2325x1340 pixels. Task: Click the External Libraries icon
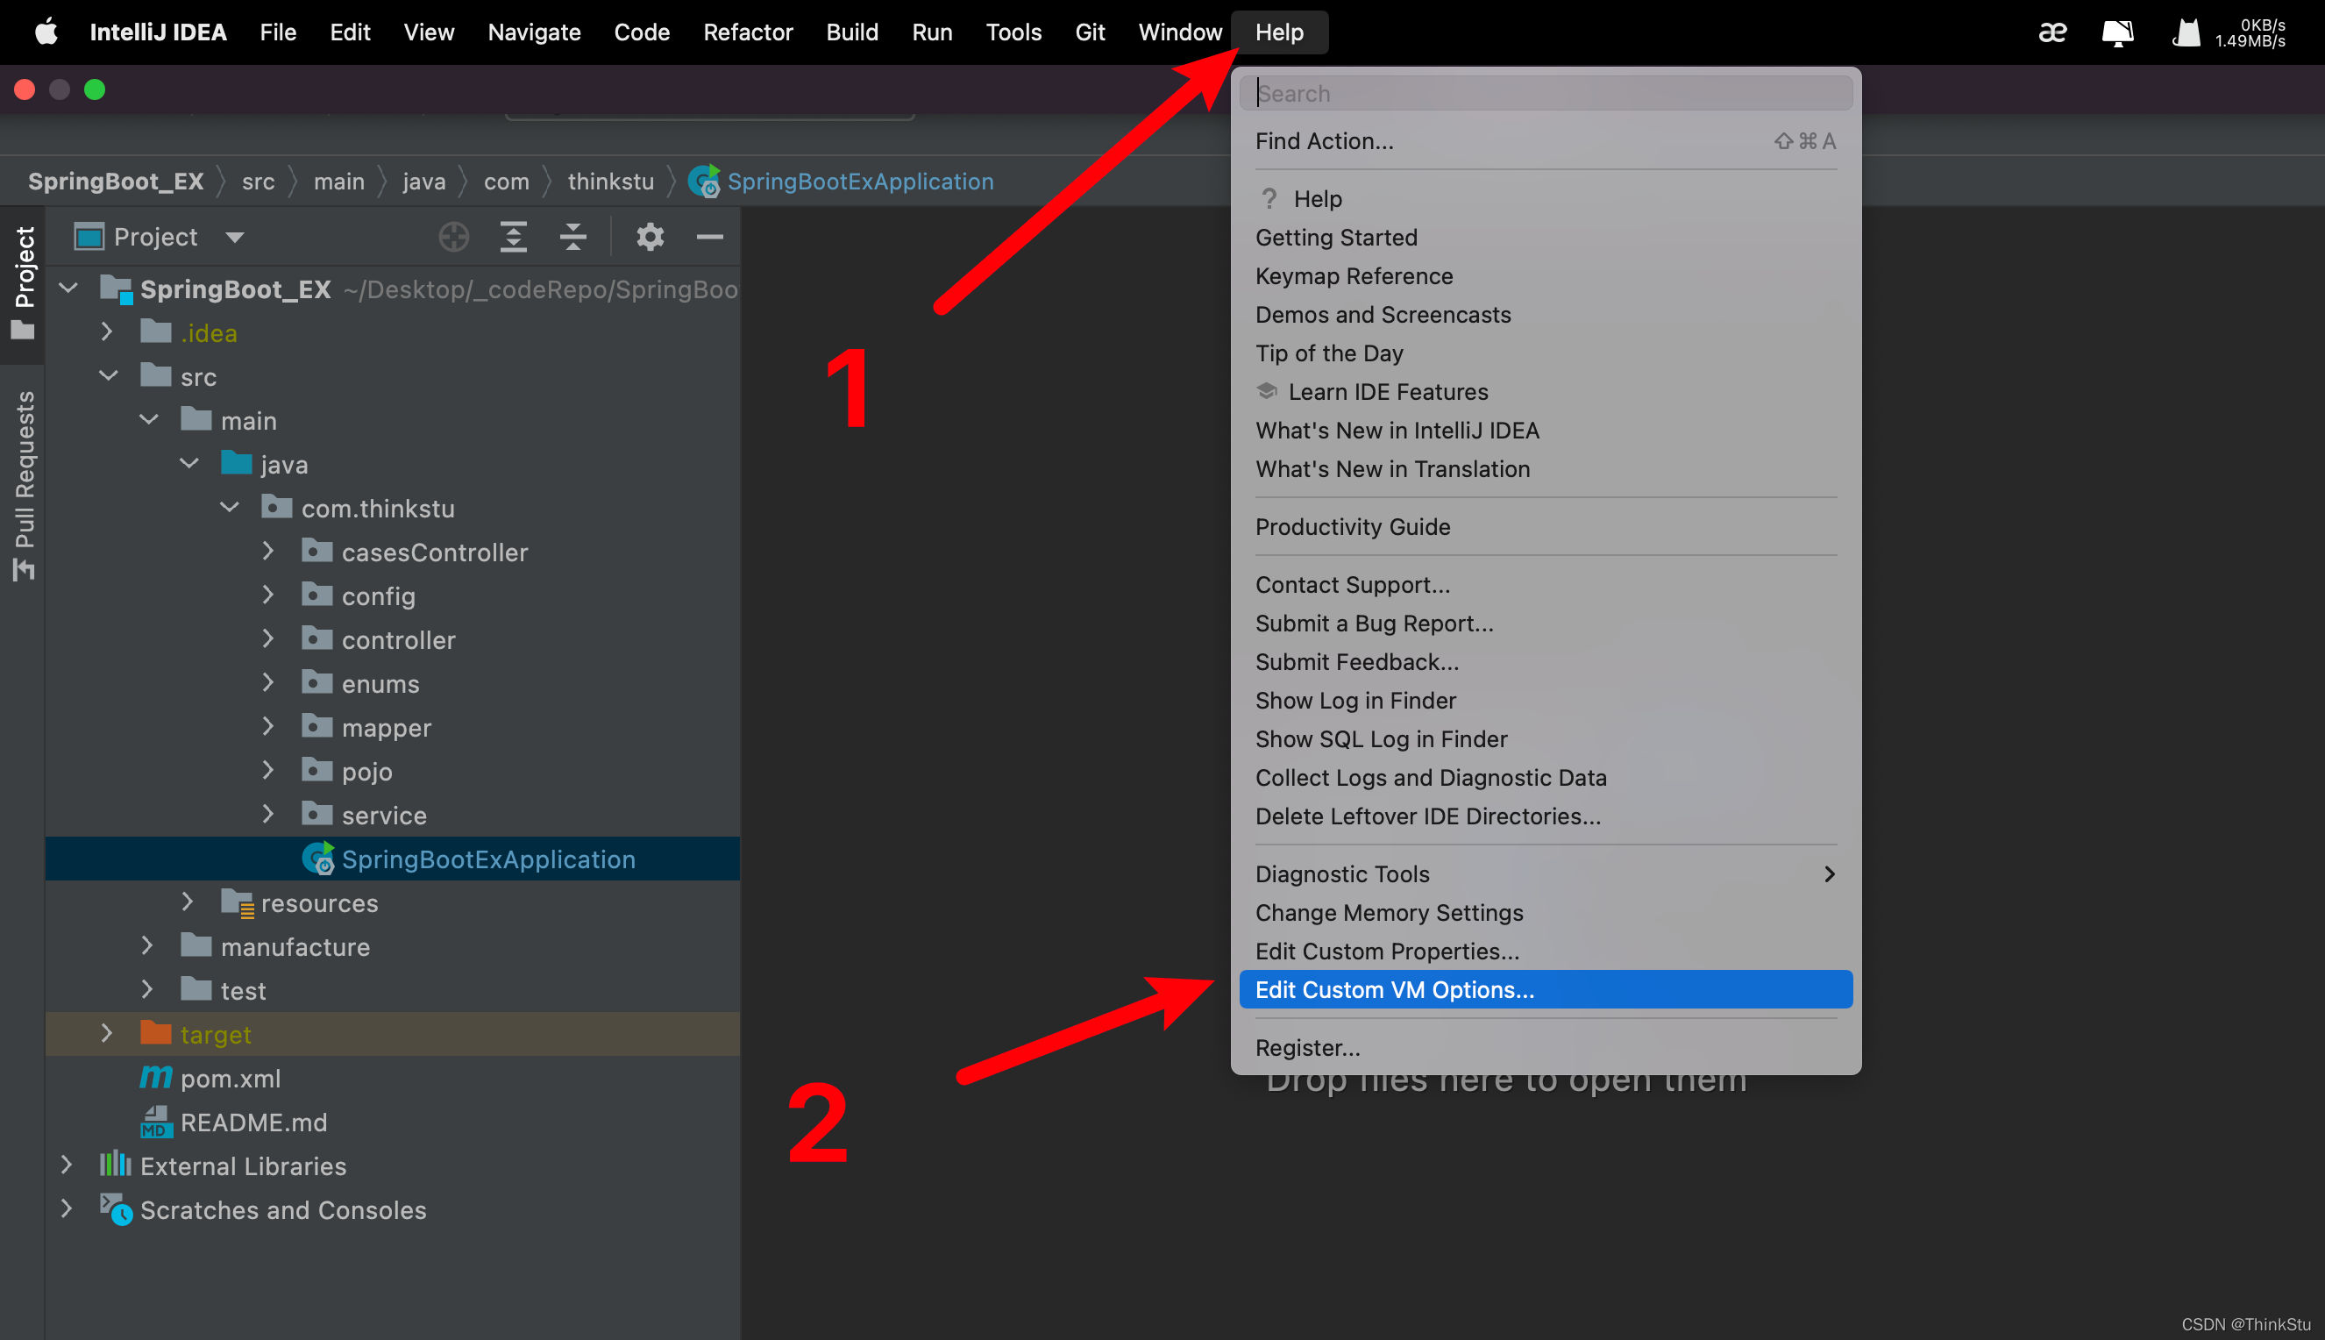(x=115, y=1165)
